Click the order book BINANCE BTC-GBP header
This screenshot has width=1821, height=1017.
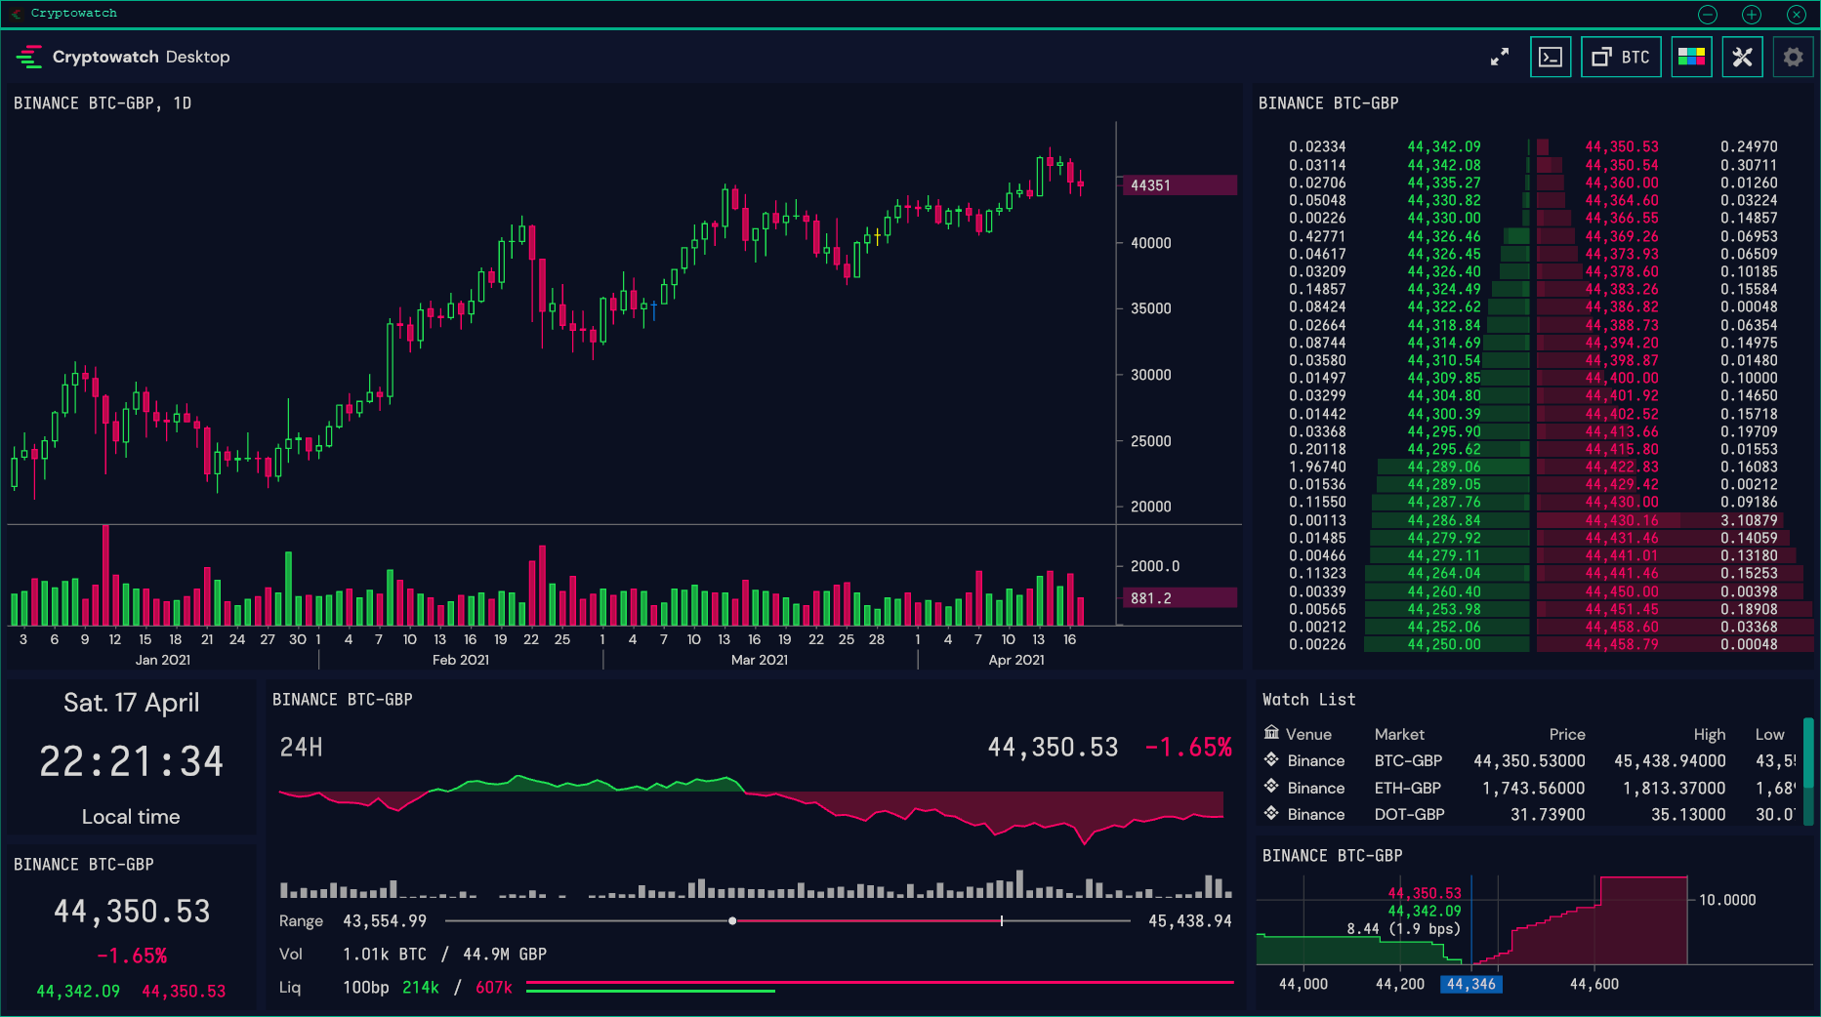(x=1328, y=103)
